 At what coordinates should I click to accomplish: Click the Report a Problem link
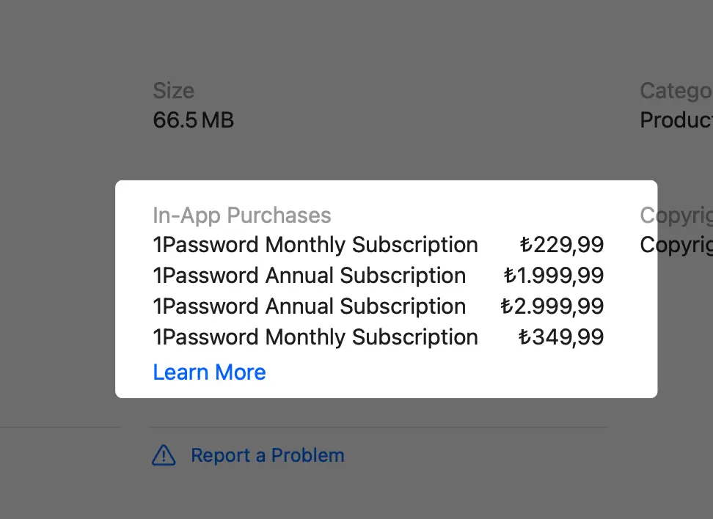click(x=268, y=455)
